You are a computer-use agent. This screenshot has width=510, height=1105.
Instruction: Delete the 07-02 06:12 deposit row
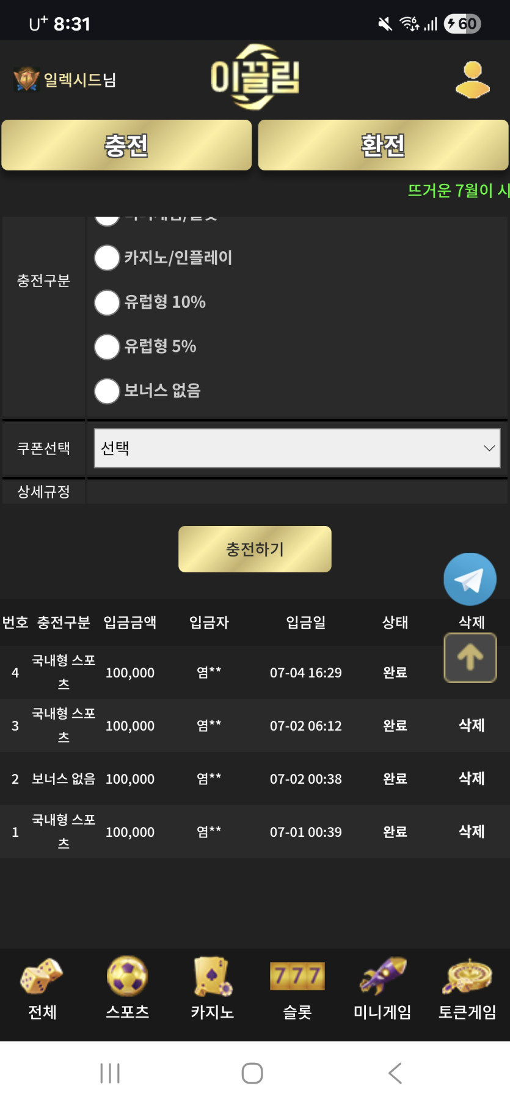coord(471,725)
